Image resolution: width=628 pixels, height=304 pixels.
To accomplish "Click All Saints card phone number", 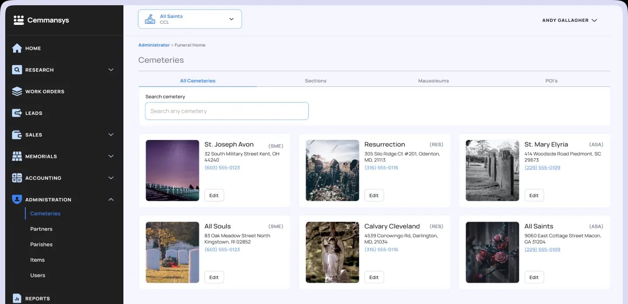I will pyautogui.click(x=543, y=249).
